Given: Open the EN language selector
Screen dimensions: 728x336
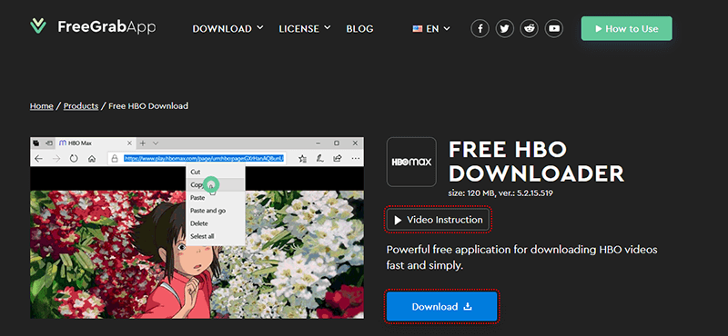Looking at the screenshot, I should pos(431,29).
